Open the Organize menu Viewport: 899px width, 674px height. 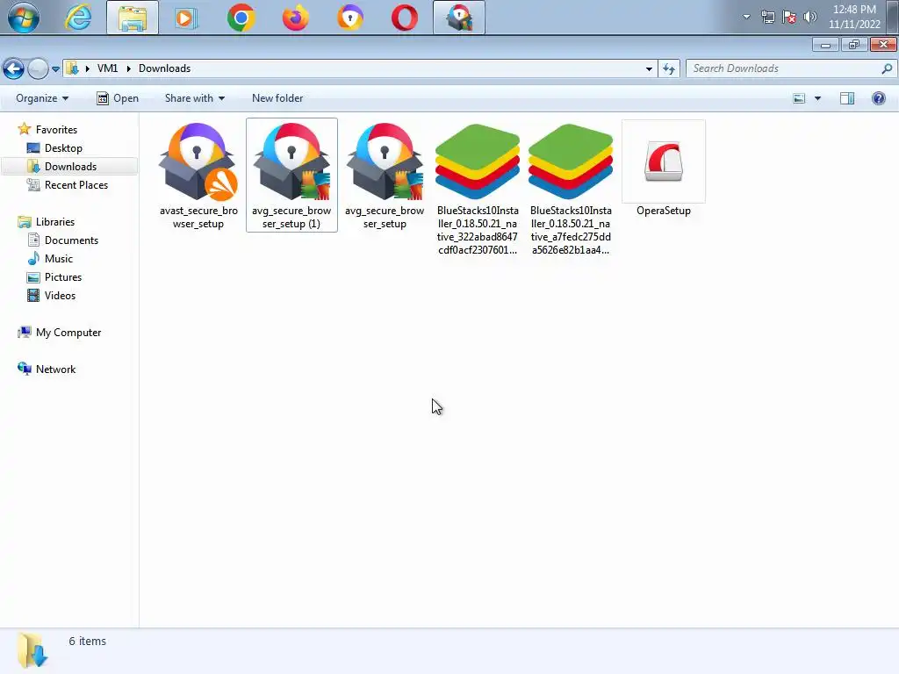tap(42, 98)
